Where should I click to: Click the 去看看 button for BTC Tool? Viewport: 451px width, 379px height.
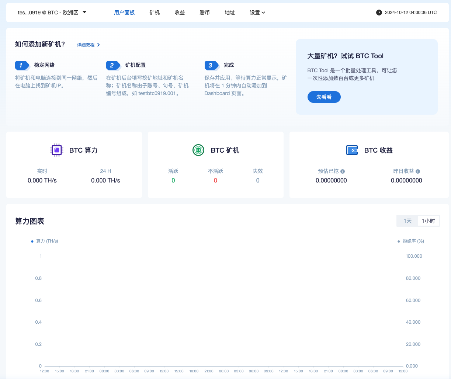tap(324, 97)
